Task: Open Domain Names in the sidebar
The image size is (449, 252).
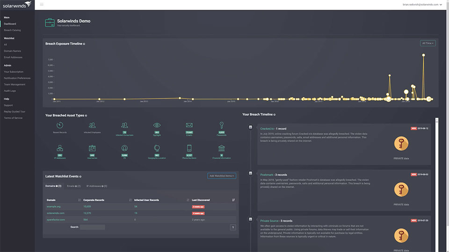Action: [12, 51]
